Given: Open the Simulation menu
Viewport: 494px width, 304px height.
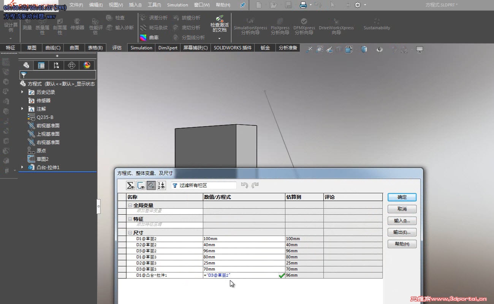Looking at the screenshot, I should pos(177,5).
